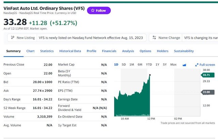Select the Max chart range
The width and height of the screenshot is (218, 140).
coord(173,64)
